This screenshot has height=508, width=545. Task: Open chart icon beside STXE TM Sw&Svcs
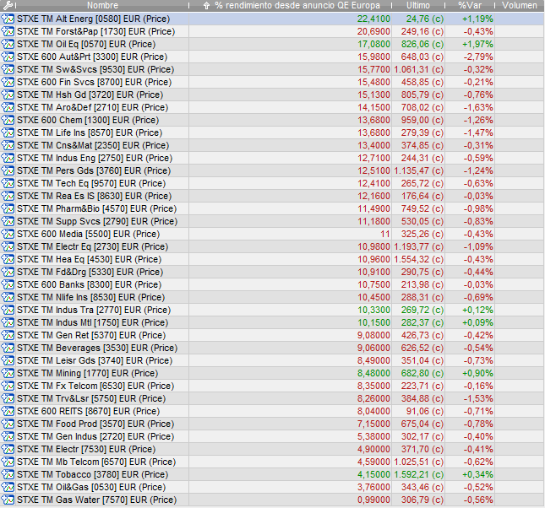[8, 69]
